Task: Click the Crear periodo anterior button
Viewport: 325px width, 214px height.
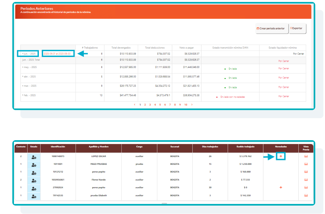Action: point(272,28)
